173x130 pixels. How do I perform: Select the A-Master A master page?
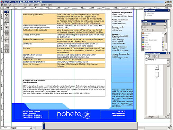tap(152, 60)
